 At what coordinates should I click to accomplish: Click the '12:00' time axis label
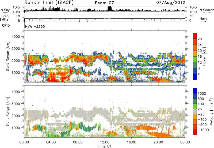[105, 142]
